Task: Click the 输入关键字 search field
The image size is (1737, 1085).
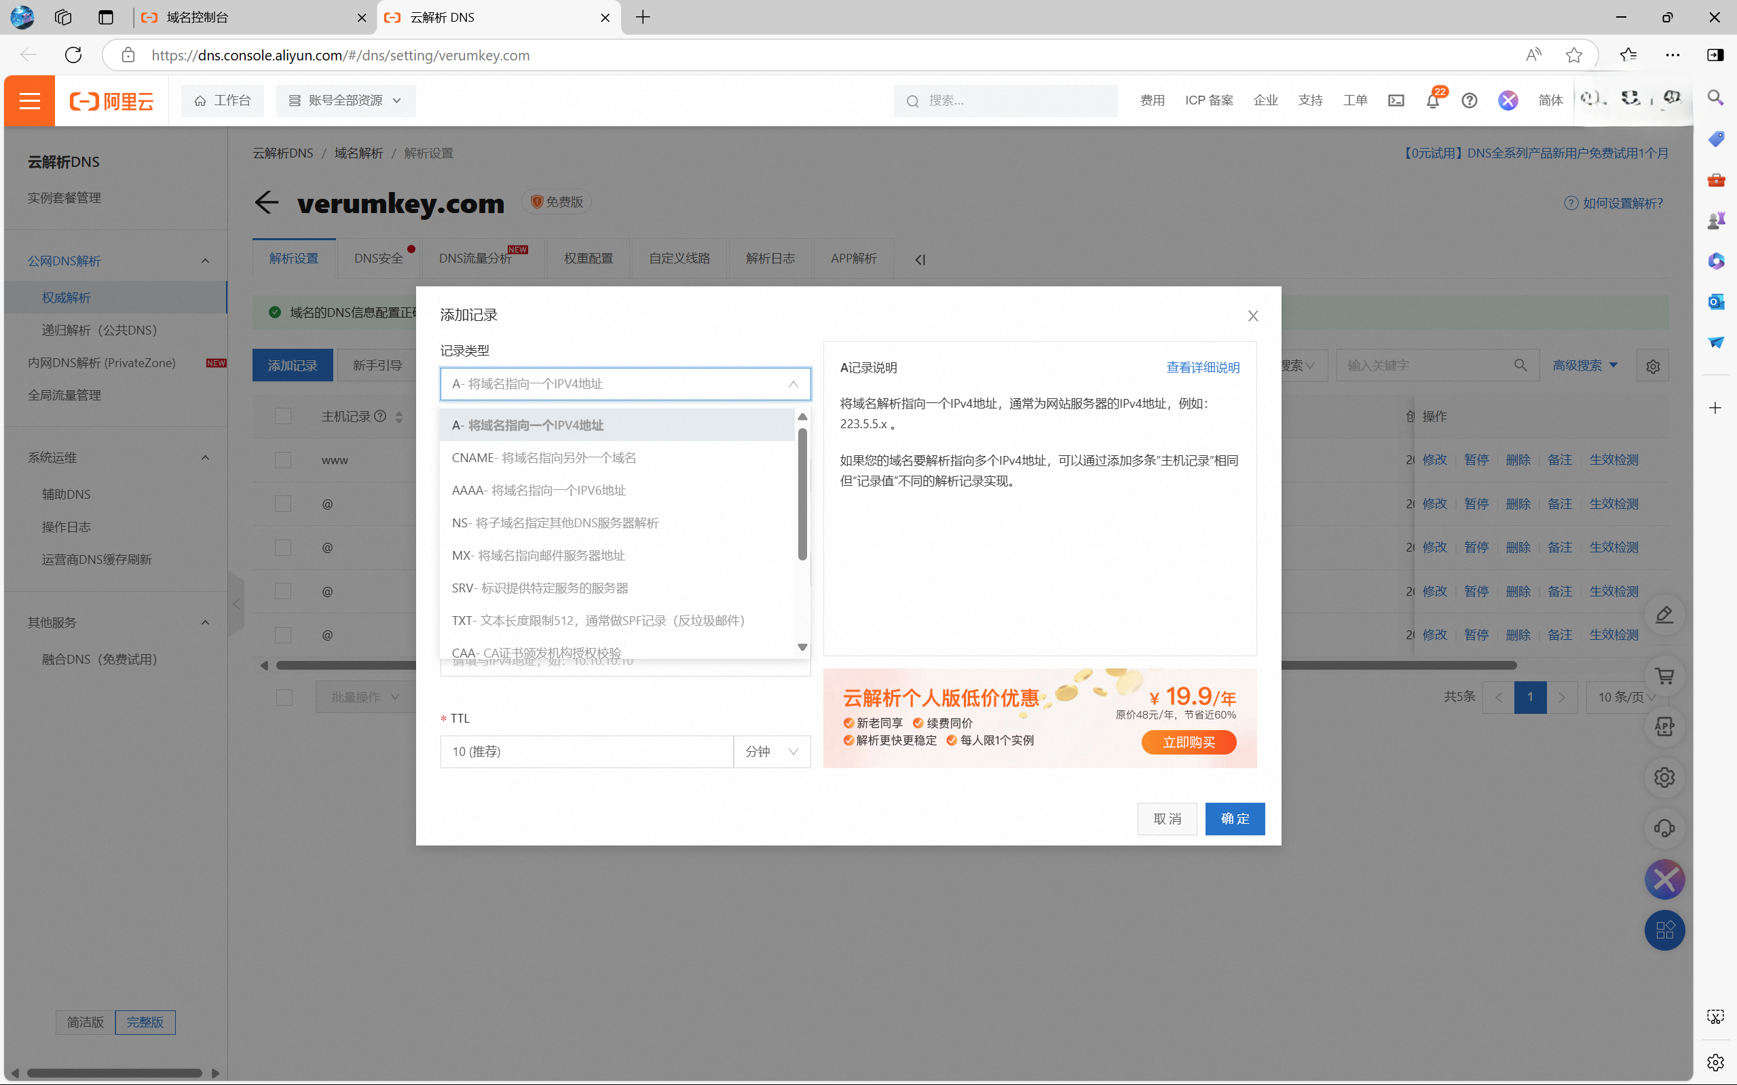Action: [1438, 365]
